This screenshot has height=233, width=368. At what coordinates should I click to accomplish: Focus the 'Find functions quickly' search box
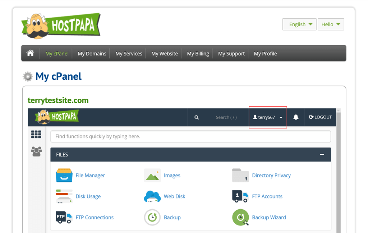click(190, 136)
